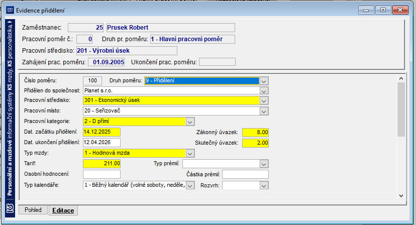Viewport: 416px width, 225px height.
Task: Click the KS logo at sidebar bottom
Action: click(x=10, y=208)
